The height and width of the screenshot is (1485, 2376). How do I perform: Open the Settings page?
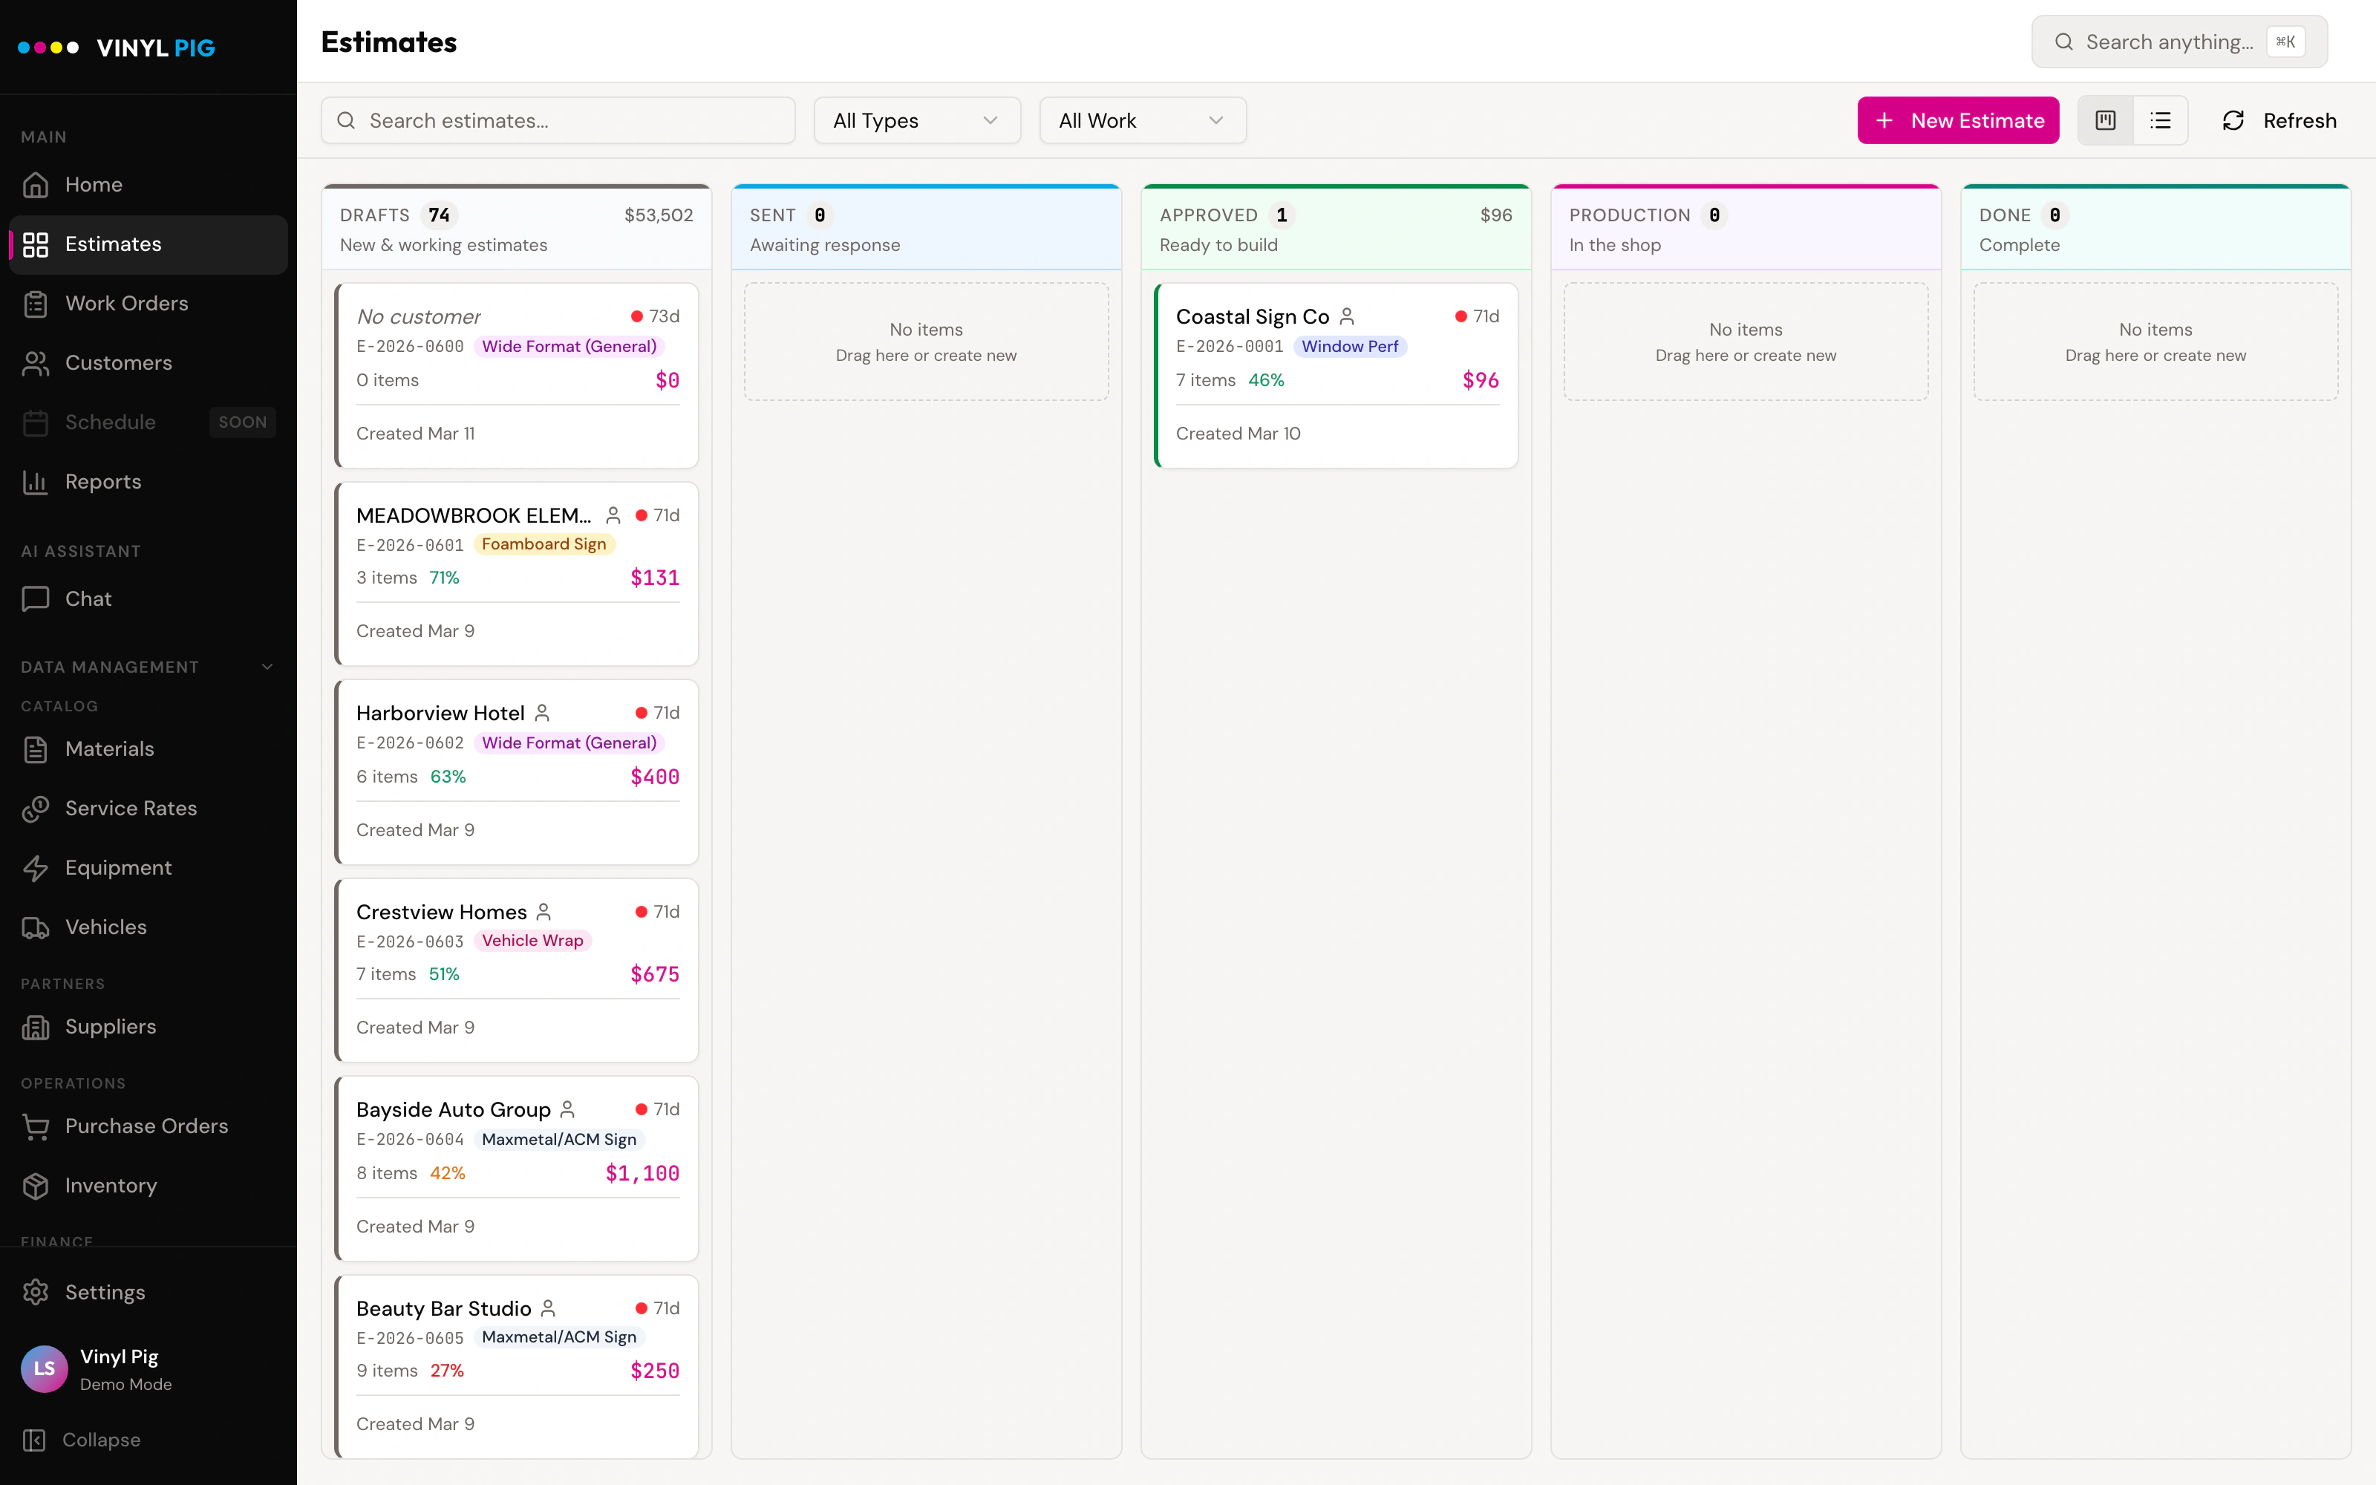[148, 1293]
